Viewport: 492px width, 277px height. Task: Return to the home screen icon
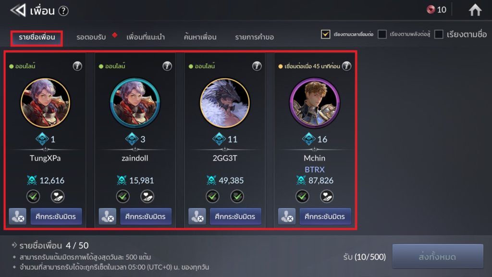tap(475, 10)
